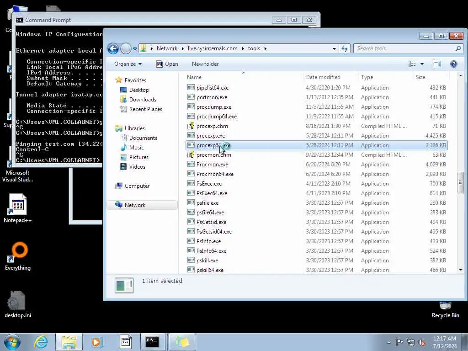Select the PsExec.exe file icon
This screenshot has height=351, width=468.
(x=191, y=183)
